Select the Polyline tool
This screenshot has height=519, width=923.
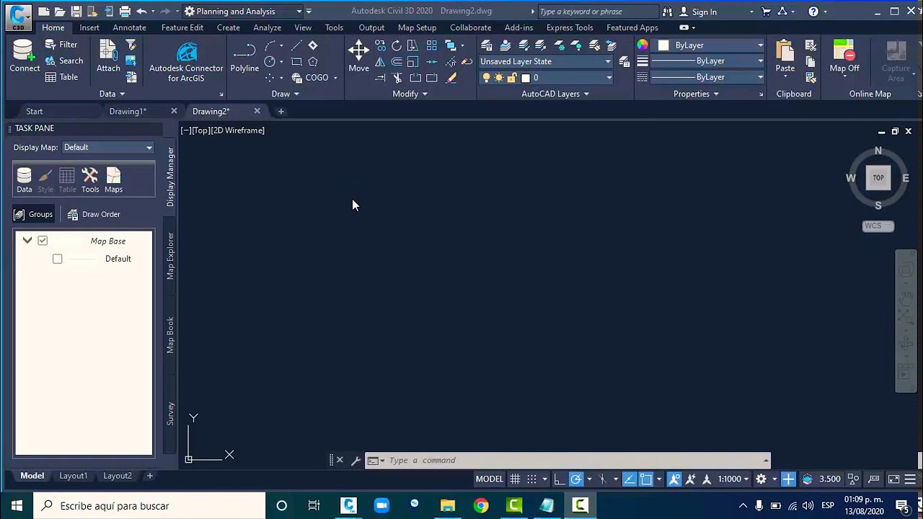[x=244, y=56]
